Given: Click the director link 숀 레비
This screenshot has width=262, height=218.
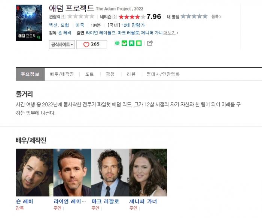Looking at the screenshot, I should point(65,33).
